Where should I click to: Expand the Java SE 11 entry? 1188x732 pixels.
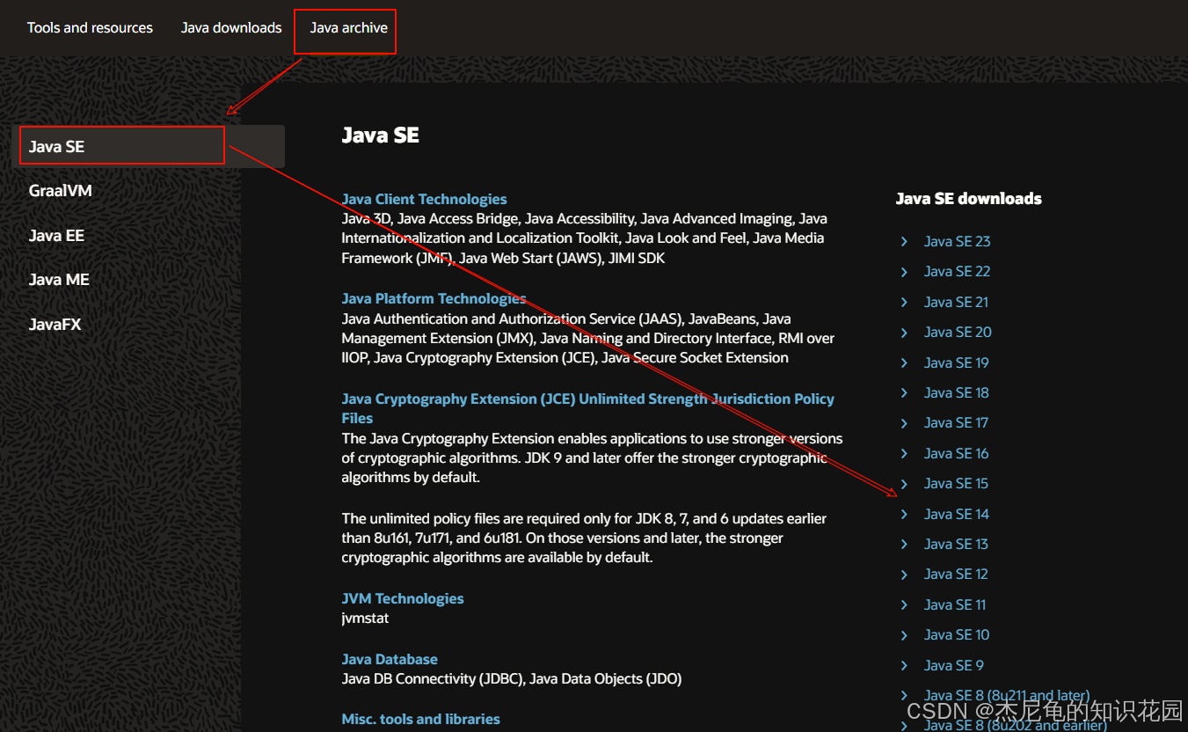955,604
